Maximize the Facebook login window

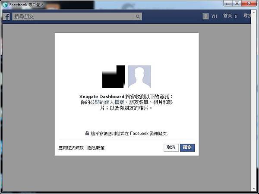pyautogui.click(x=237, y=3)
